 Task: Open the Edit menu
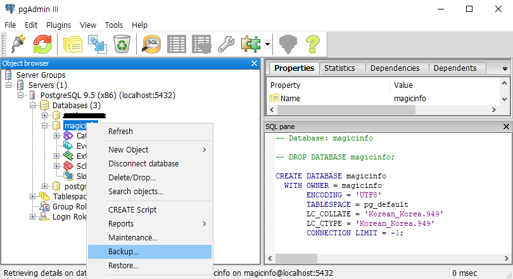click(x=31, y=25)
